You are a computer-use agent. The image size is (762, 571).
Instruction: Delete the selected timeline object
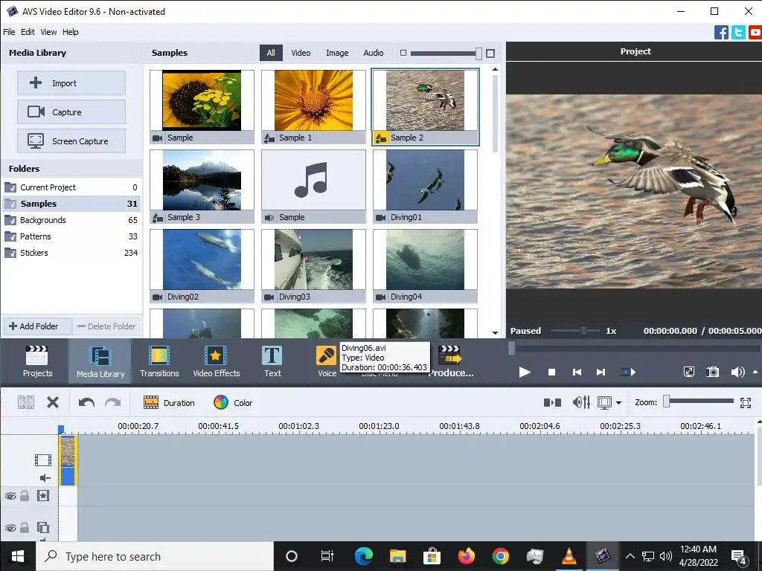tap(53, 402)
